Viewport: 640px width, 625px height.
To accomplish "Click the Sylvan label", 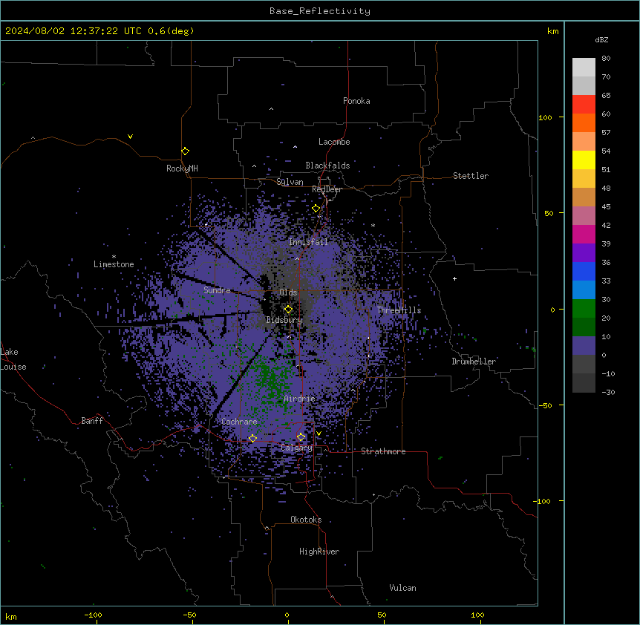I will coord(290,182).
